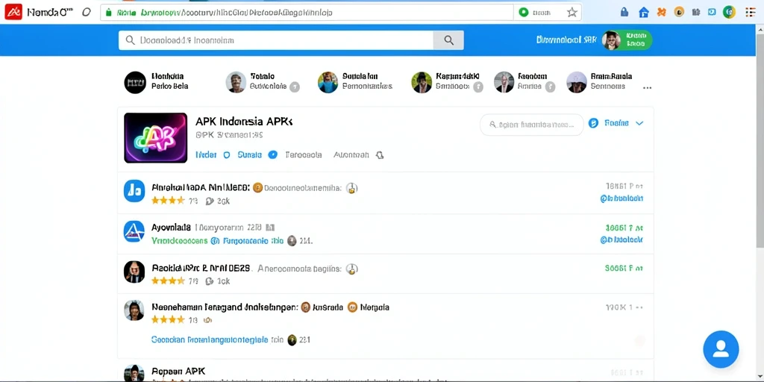Screen dimensions: 764x382
Task: Click the search box in the blue header
Action: tap(276, 40)
